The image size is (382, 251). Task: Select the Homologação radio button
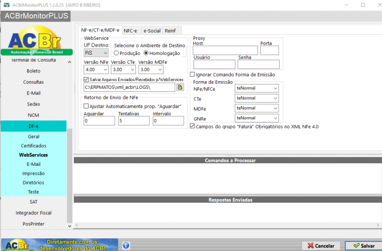click(146, 53)
